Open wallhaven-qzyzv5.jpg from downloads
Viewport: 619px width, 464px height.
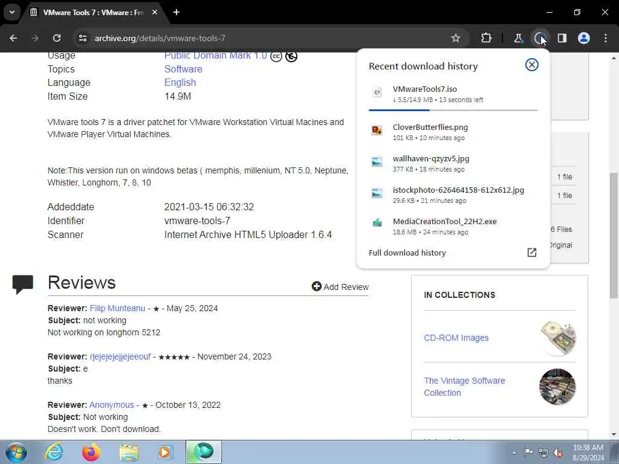click(x=453, y=164)
